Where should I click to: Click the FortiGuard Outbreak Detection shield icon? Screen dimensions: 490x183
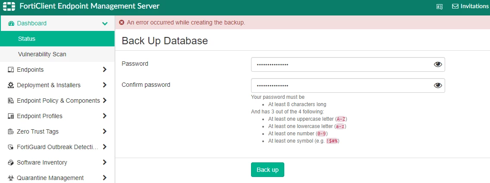tap(11, 147)
